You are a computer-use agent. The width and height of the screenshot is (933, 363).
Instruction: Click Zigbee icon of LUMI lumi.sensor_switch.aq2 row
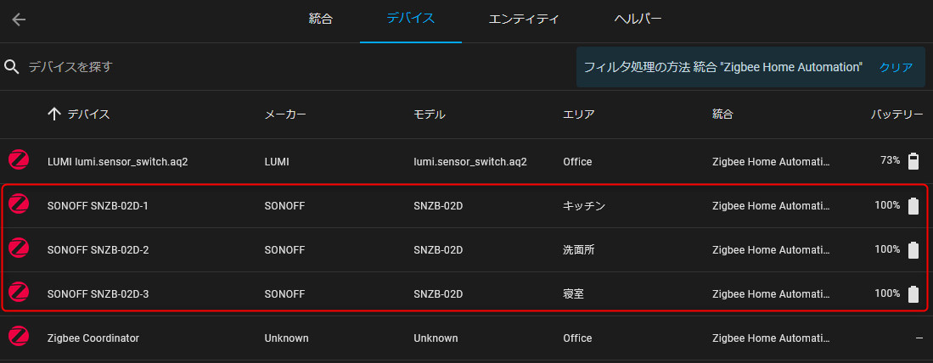(x=19, y=160)
